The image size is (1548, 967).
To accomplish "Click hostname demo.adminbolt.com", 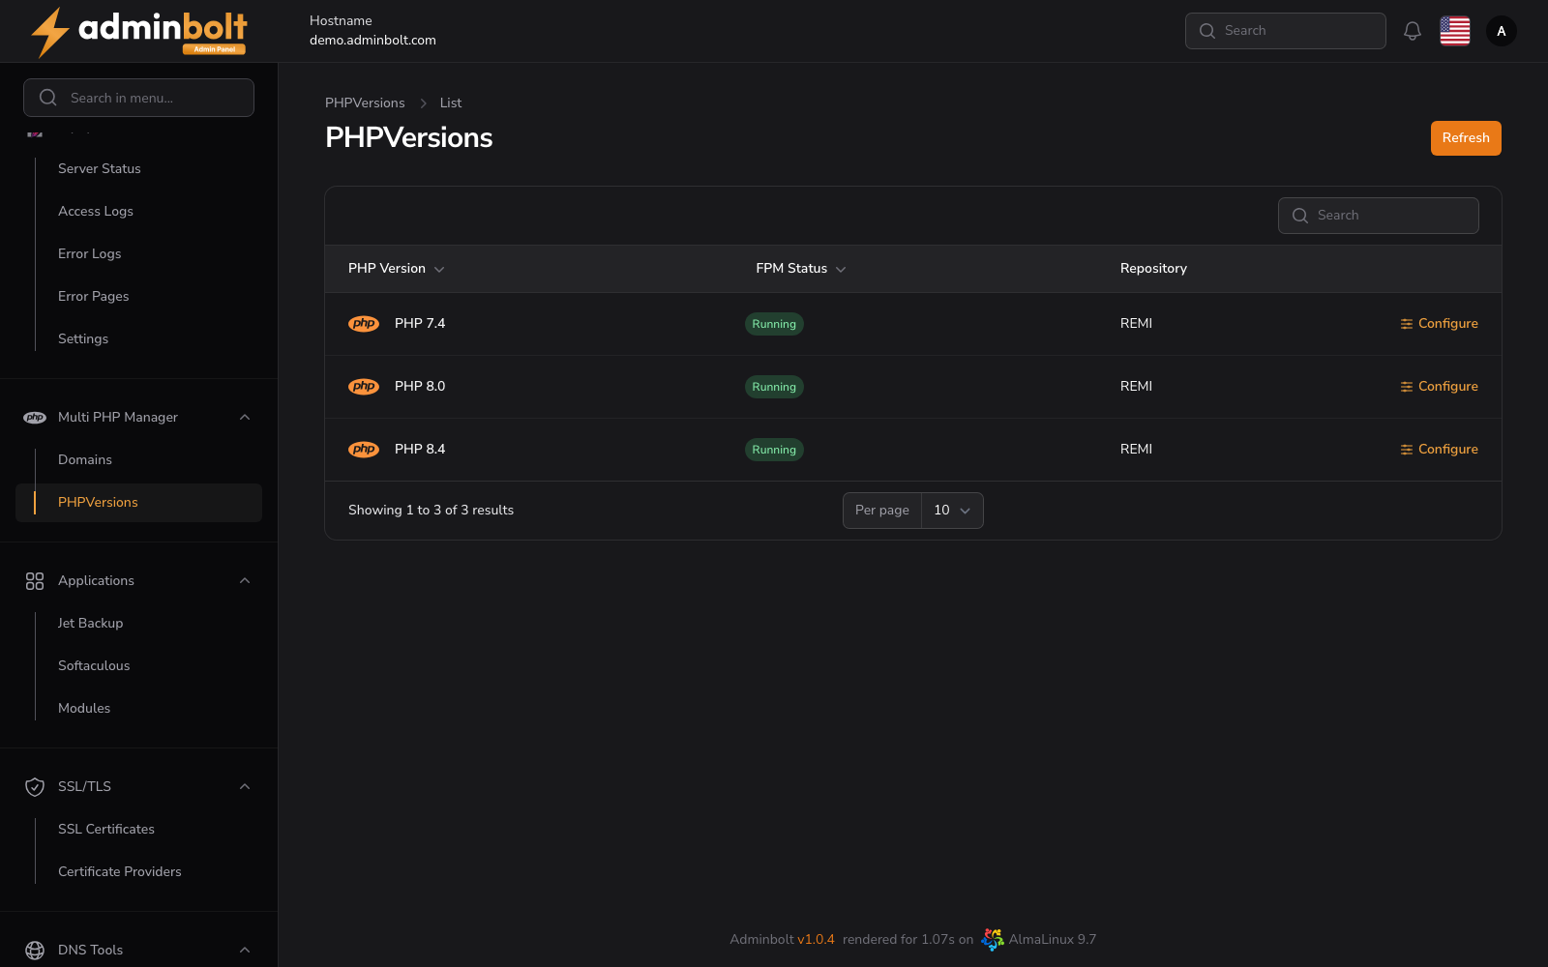I will point(372,41).
